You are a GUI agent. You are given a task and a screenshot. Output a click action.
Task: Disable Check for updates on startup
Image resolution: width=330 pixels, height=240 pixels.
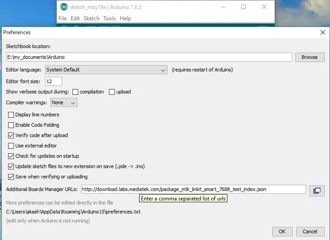tap(11, 156)
